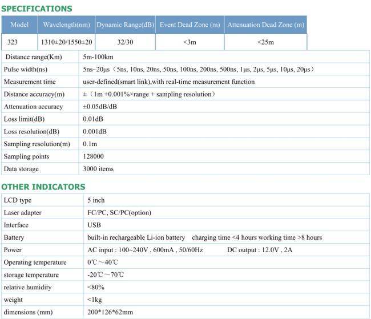Click the ±0.05dB/dB attenuation accuracy value
371x319 pixels.
coord(100,107)
